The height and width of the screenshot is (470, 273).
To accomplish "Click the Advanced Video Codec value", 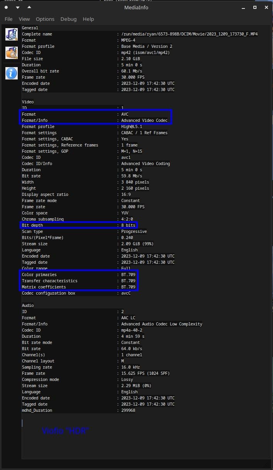I will click(144, 120).
